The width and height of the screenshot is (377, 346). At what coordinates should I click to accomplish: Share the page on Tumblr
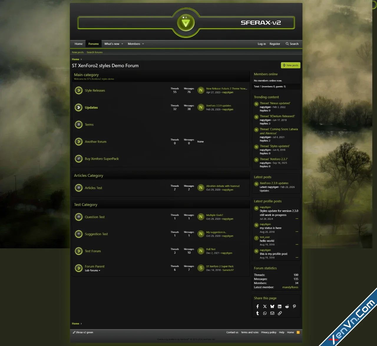click(257, 313)
